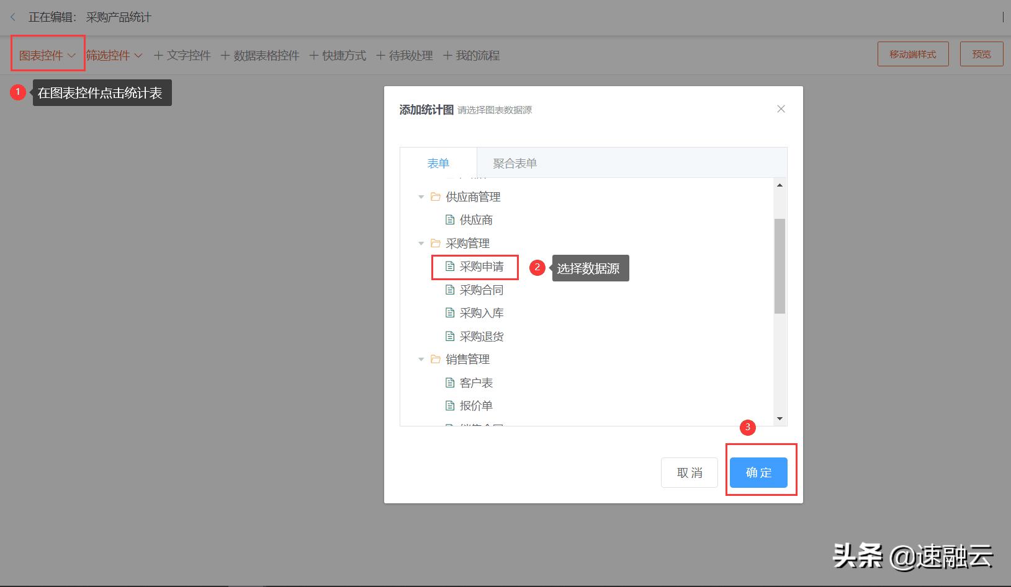Click the 供应商 document icon

click(x=450, y=219)
